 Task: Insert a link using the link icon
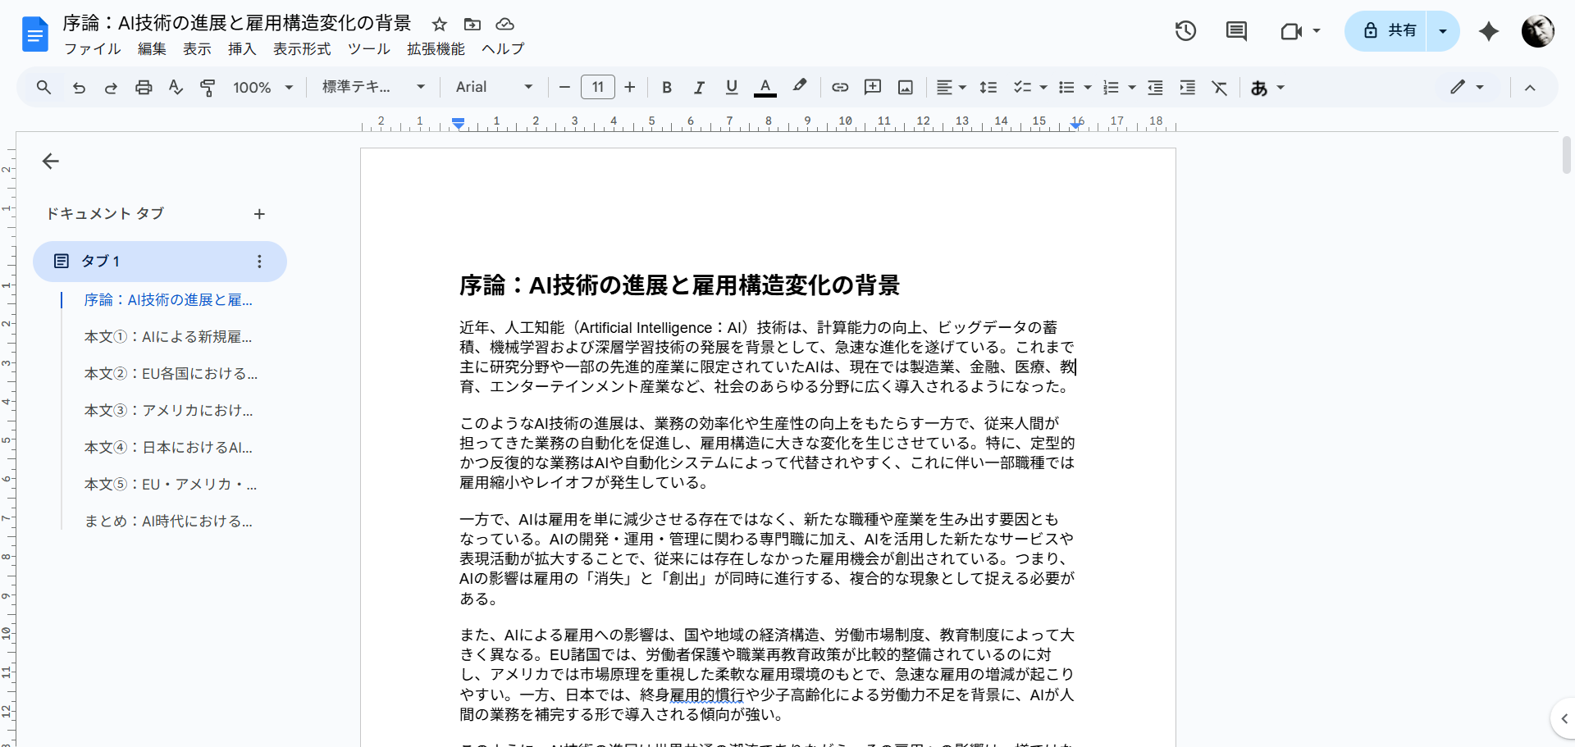[x=840, y=87]
